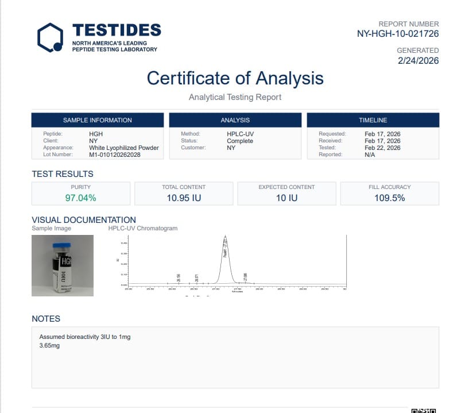Click the 10.95 IU total content box
This screenshot has width=465, height=413.
[x=183, y=194]
